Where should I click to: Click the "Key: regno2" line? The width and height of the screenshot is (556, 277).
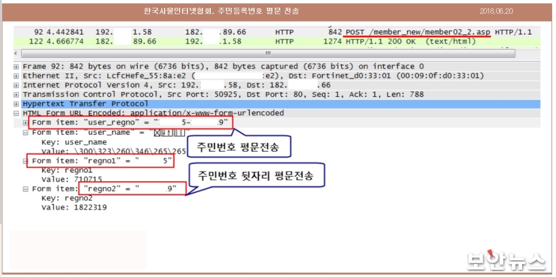coord(67,198)
